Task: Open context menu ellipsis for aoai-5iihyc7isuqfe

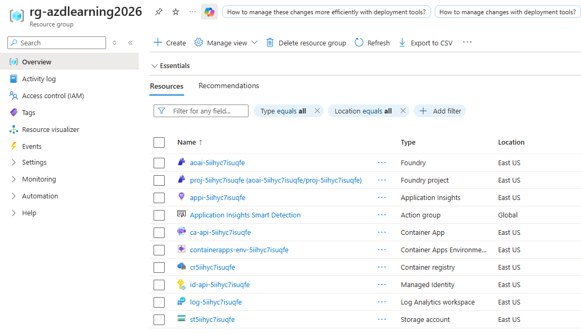Action: click(382, 163)
